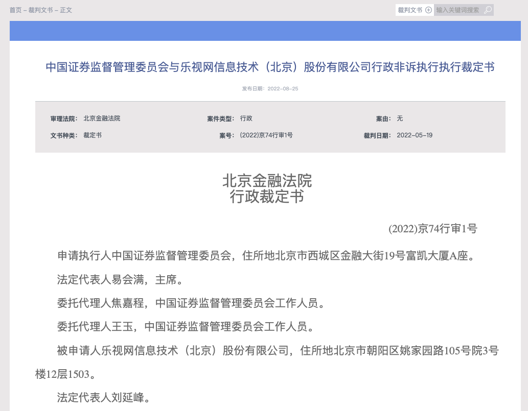The image size is (528, 411).
Task: Click court name 北京金融法院 in info panel
Action: 102,118
